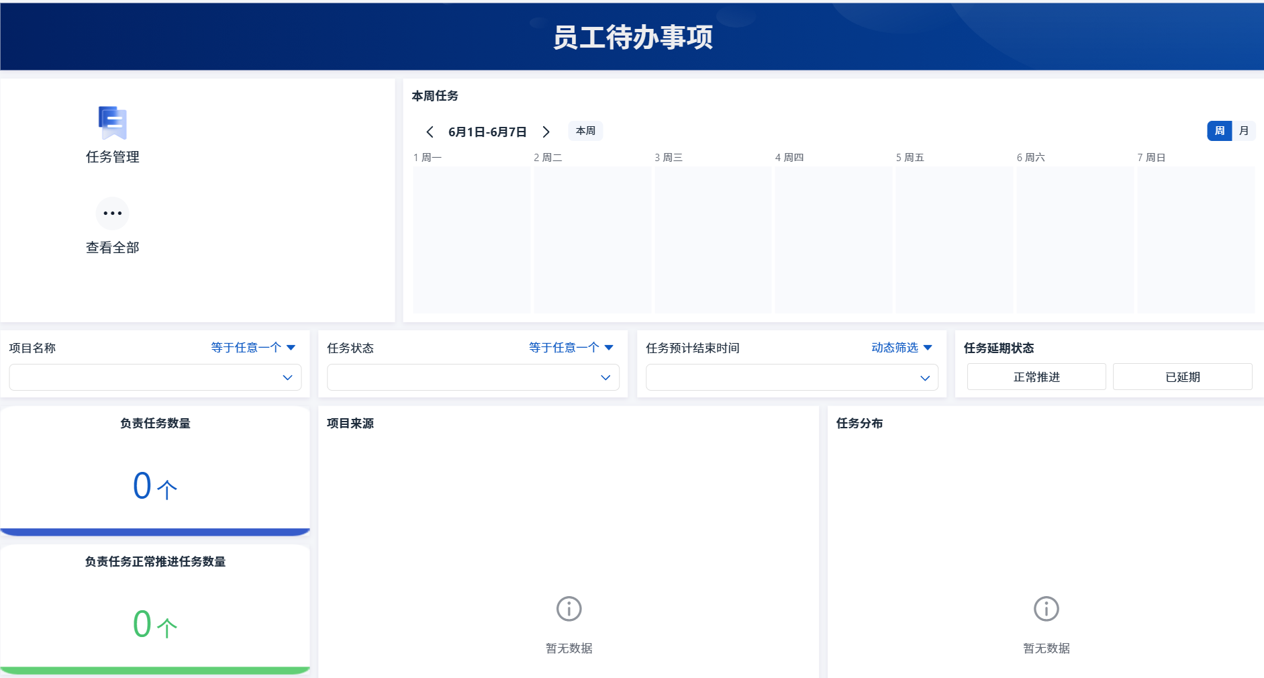Click 暂无数据 text in 项目来源 panel
This screenshot has height=678, width=1264.
click(x=569, y=648)
